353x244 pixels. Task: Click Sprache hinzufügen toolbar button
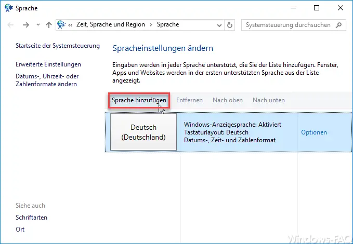coord(139,100)
